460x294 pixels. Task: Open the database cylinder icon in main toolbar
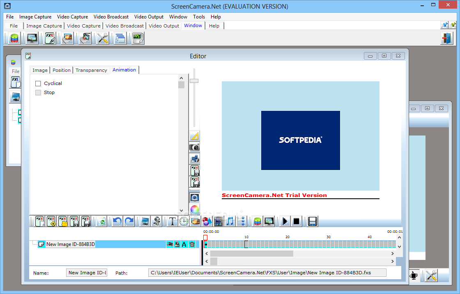coord(14,38)
